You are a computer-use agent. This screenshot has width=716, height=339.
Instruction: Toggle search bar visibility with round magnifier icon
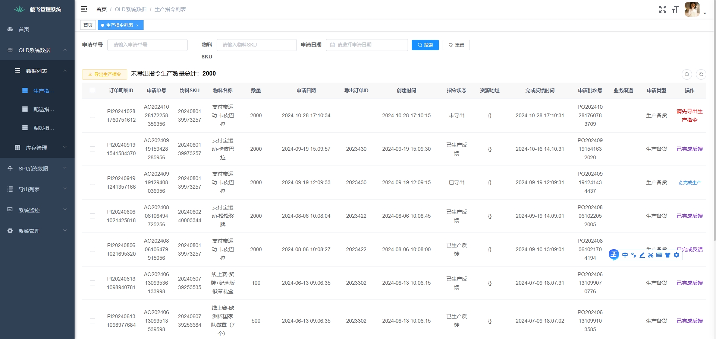[x=687, y=74]
